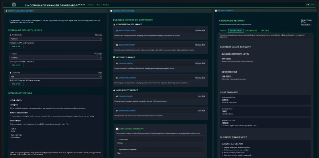Click the Security Score 75% value
Image resolution: width=319 pixels, height=158 pixels.
(x=303, y=22)
